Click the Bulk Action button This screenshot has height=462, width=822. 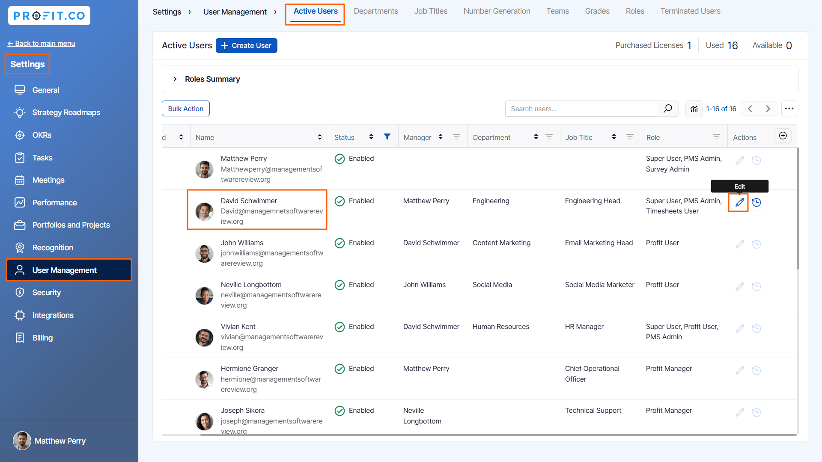coord(185,109)
